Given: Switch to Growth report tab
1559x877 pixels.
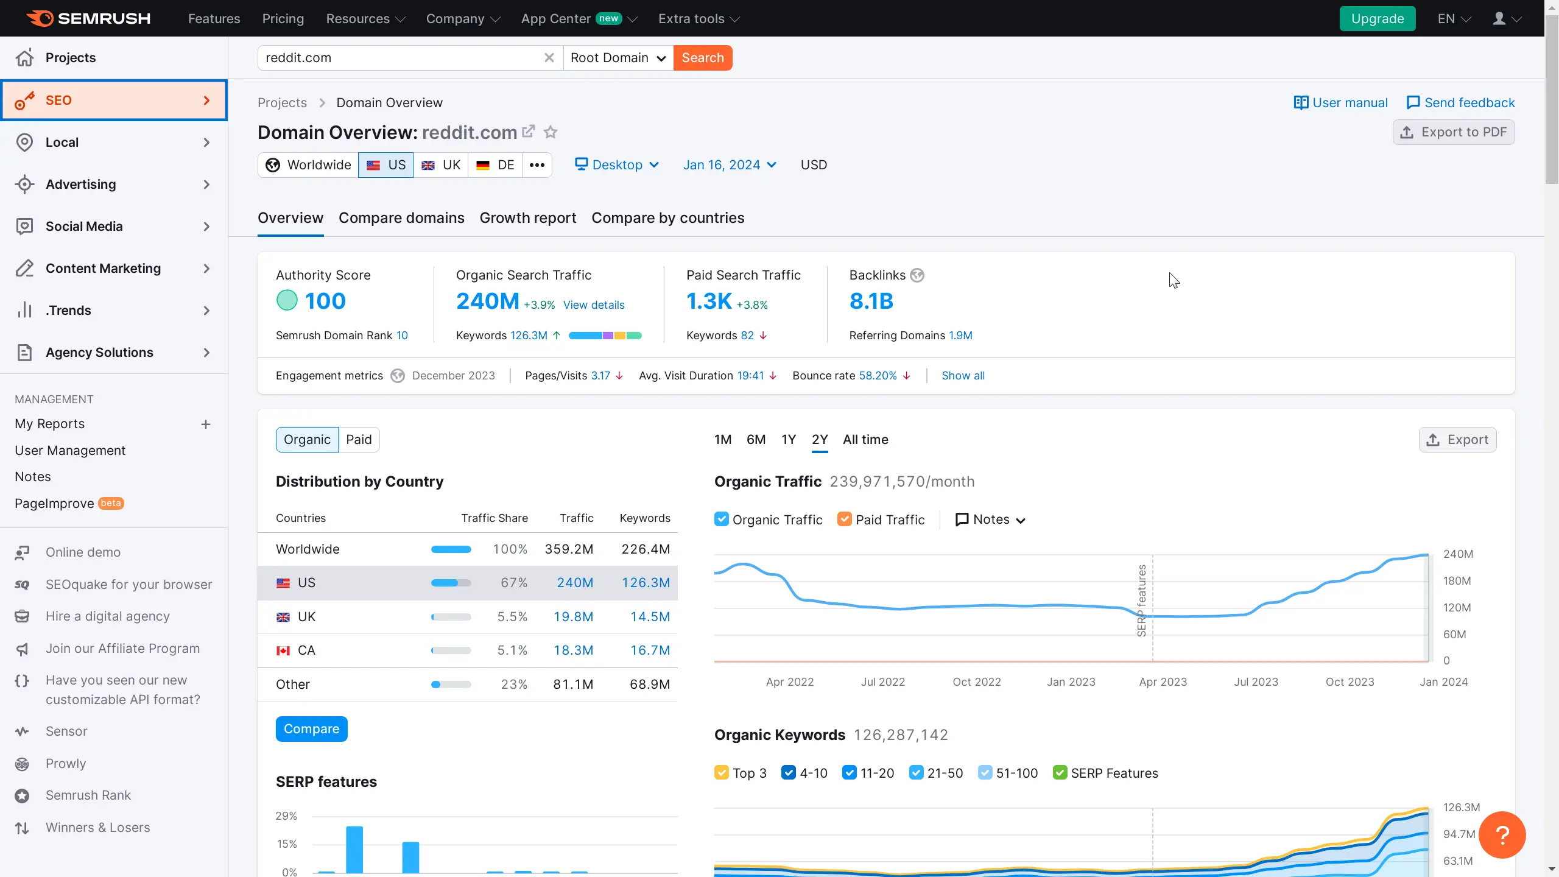Looking at the screenshot, I should coord(527,218).
